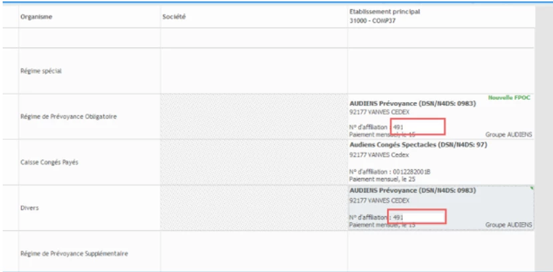Click the green corner marker in Divers cell
Screen dimensions: 553x272
pos(532,189)
